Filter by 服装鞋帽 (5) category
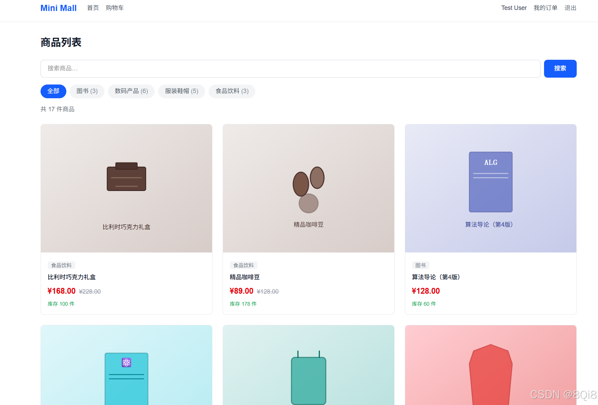This screenshot has height=405, width=598. click(x=181, y=91)
